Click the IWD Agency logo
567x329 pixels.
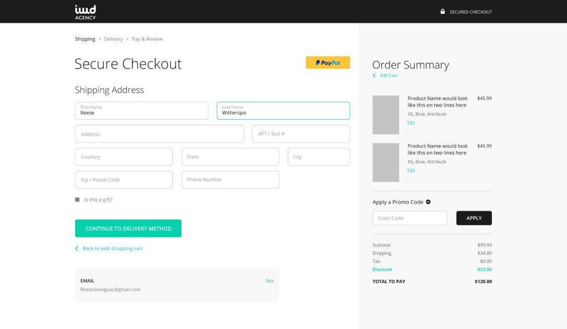(x=85, y=12)
